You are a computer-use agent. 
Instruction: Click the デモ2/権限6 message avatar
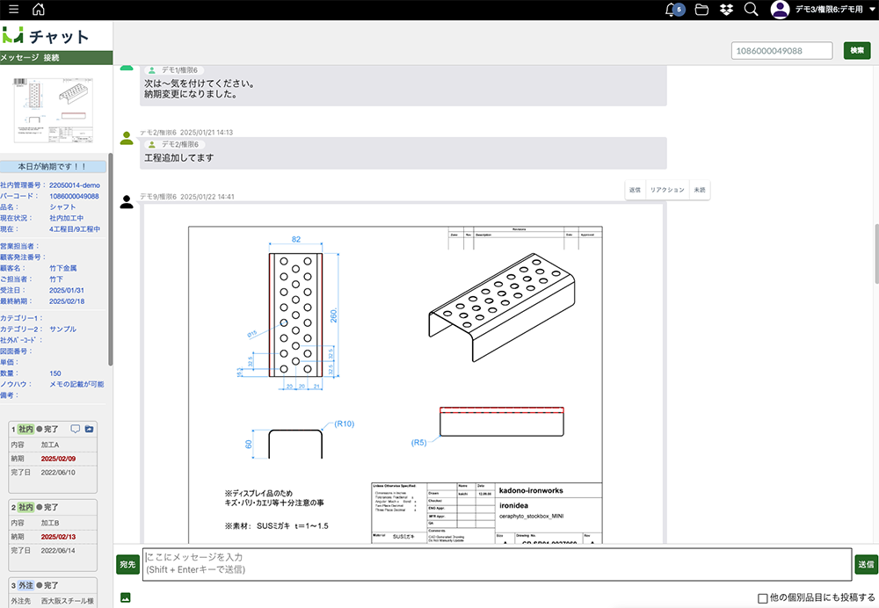(127, 138)
